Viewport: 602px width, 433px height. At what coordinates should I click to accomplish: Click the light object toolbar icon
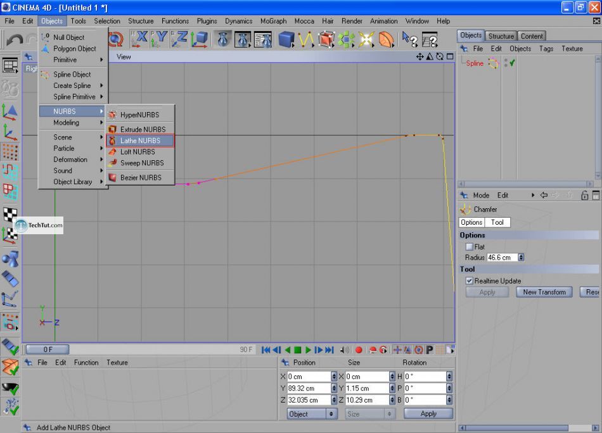click(366, 39)
